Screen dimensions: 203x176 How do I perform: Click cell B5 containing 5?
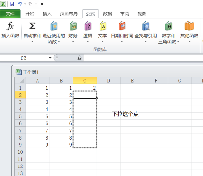(61, 116)
